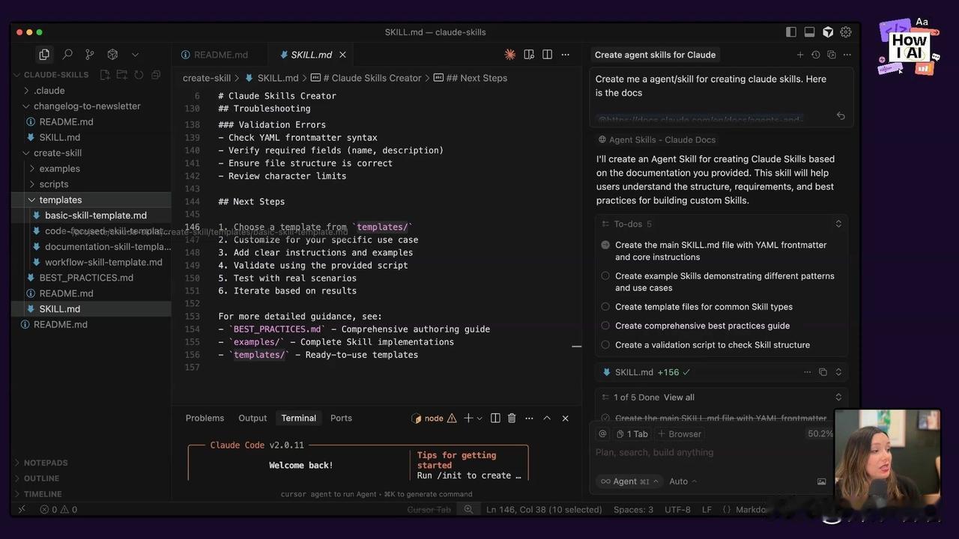Click View all link in todos
Viewport: 959px width, 539px height.
tap(679, 398)
